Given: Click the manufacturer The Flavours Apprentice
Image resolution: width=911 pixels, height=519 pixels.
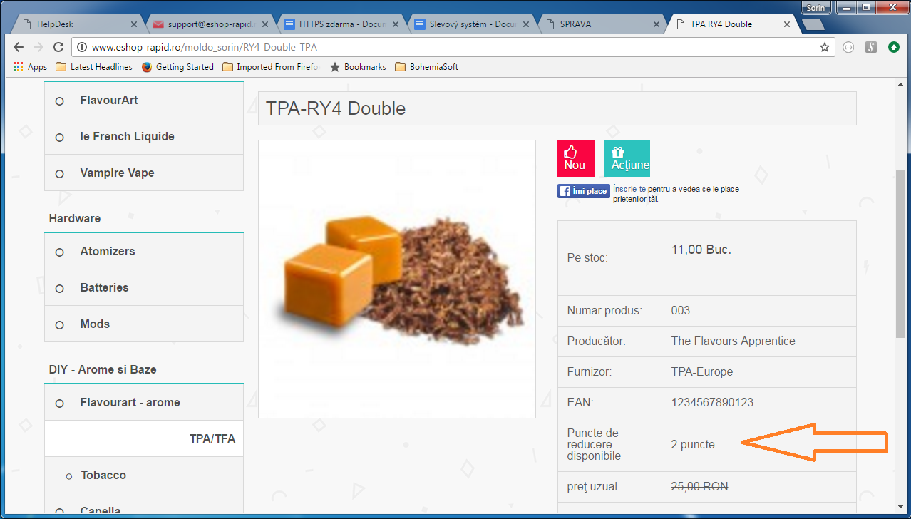Looking at the screenshot, I should coord(734,341).
